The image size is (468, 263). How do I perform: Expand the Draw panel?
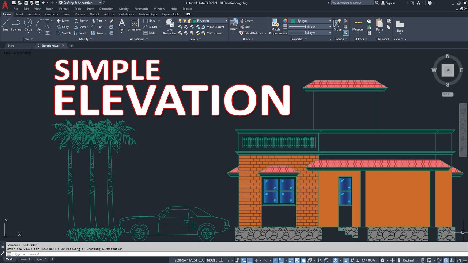pyautogui.click(x=27, y=39)
